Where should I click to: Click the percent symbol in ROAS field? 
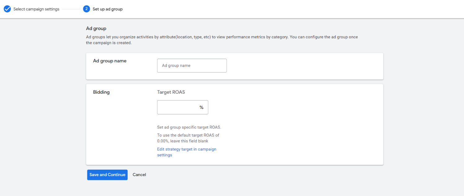tap(201, 107)
